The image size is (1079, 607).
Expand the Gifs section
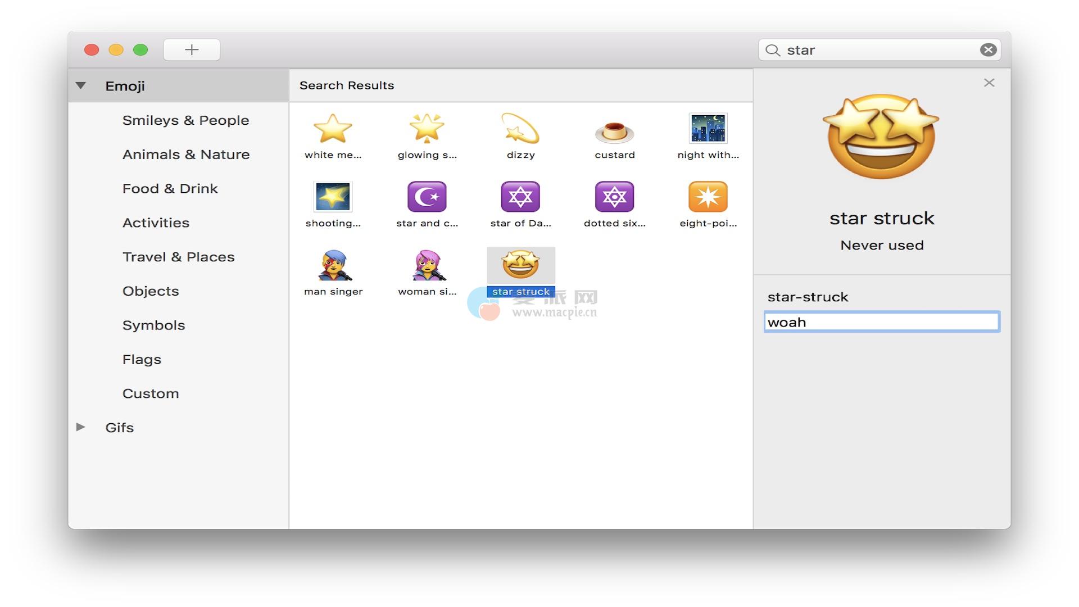81,427
